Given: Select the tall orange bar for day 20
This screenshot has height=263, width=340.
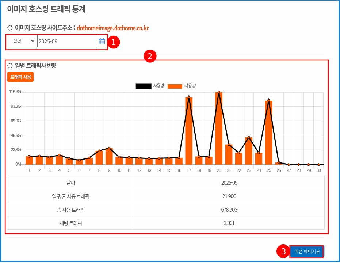Looking at the screenshot, I should (x=218, y=127).
